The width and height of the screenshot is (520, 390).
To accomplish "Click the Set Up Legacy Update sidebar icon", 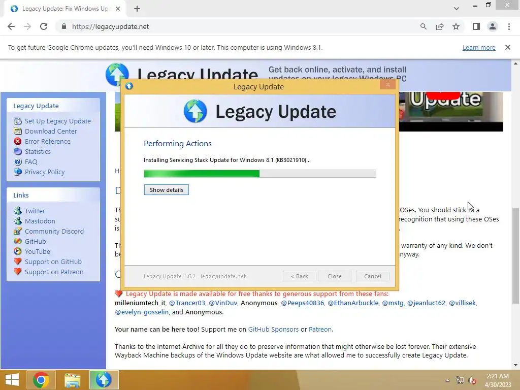I will click(18, 121).
